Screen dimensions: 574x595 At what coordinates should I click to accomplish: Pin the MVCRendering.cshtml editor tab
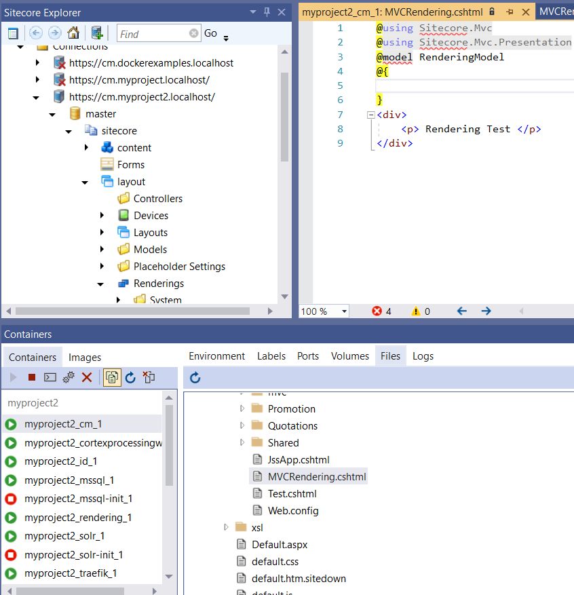pos(510,12)
